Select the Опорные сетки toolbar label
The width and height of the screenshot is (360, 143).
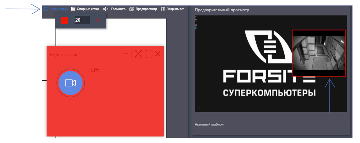click(x=88, y=9)
